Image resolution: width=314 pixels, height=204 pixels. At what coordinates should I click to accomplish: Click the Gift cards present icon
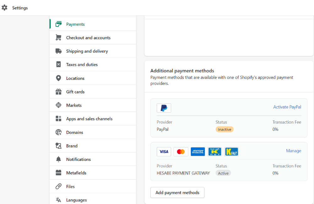tap(58, 92)
